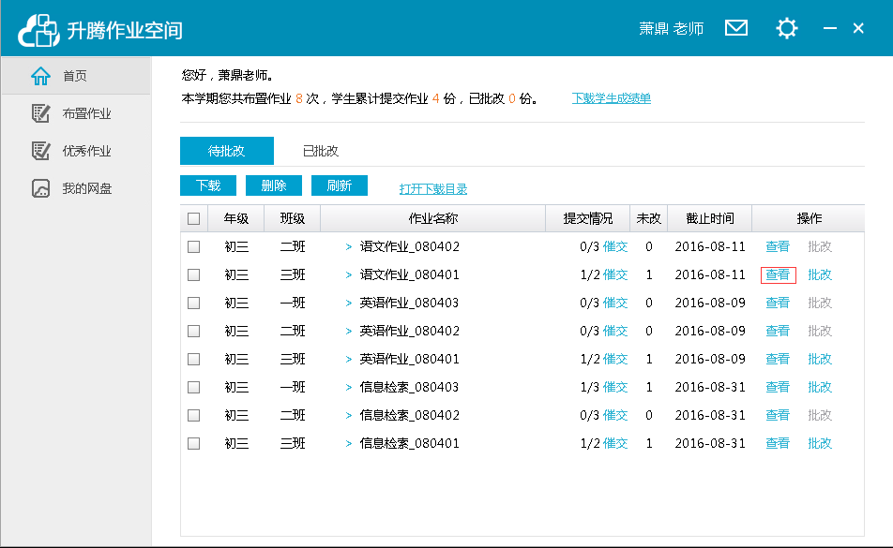Toggle the select-all checkbox in table header
Image resolution: width=893 pixels, height=548 pixels.
pyautogui.click(x=194, y=219)
